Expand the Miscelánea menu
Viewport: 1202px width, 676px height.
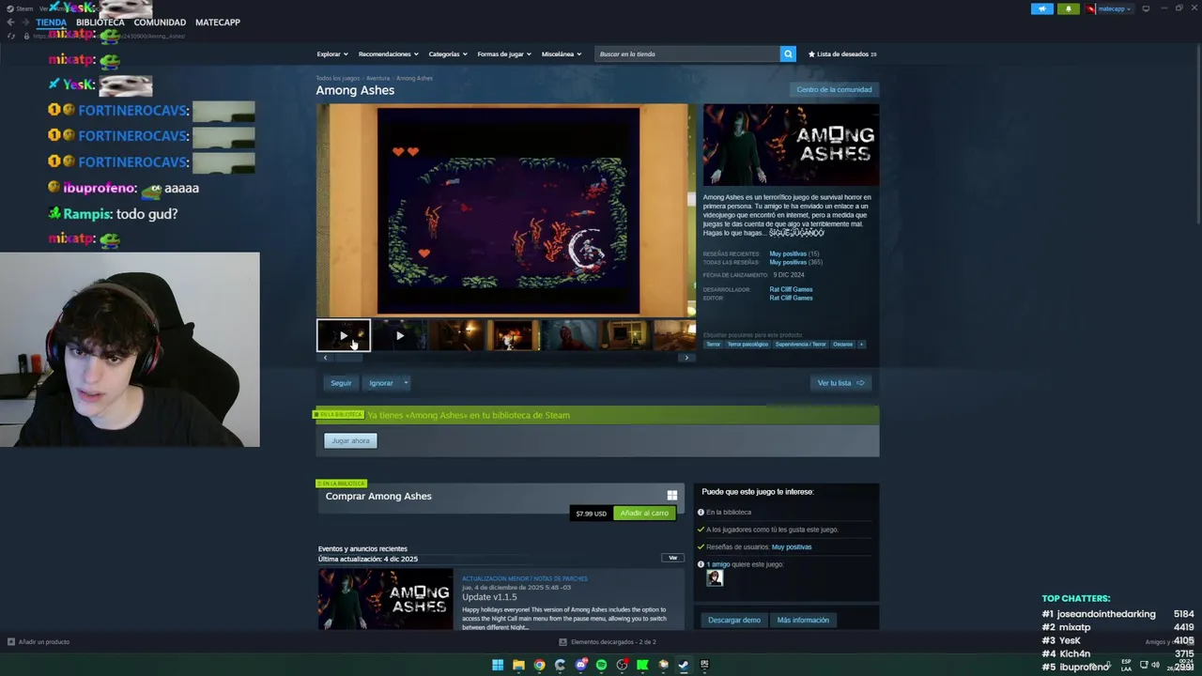point(562,54)
